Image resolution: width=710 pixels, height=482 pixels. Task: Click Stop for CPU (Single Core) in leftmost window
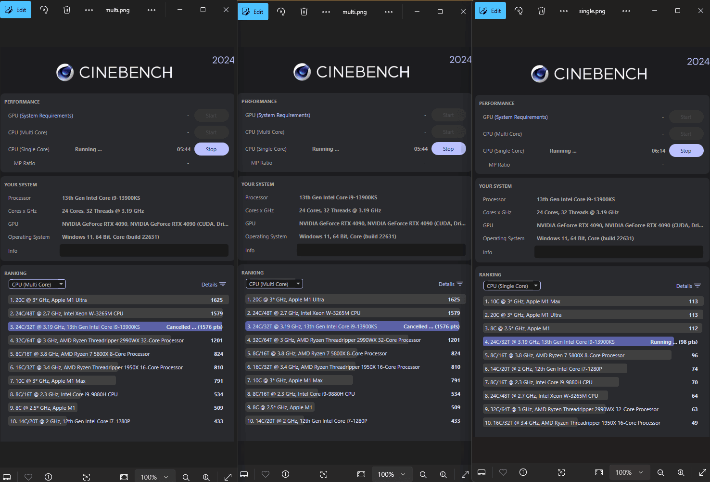click(x=211, y=149)
